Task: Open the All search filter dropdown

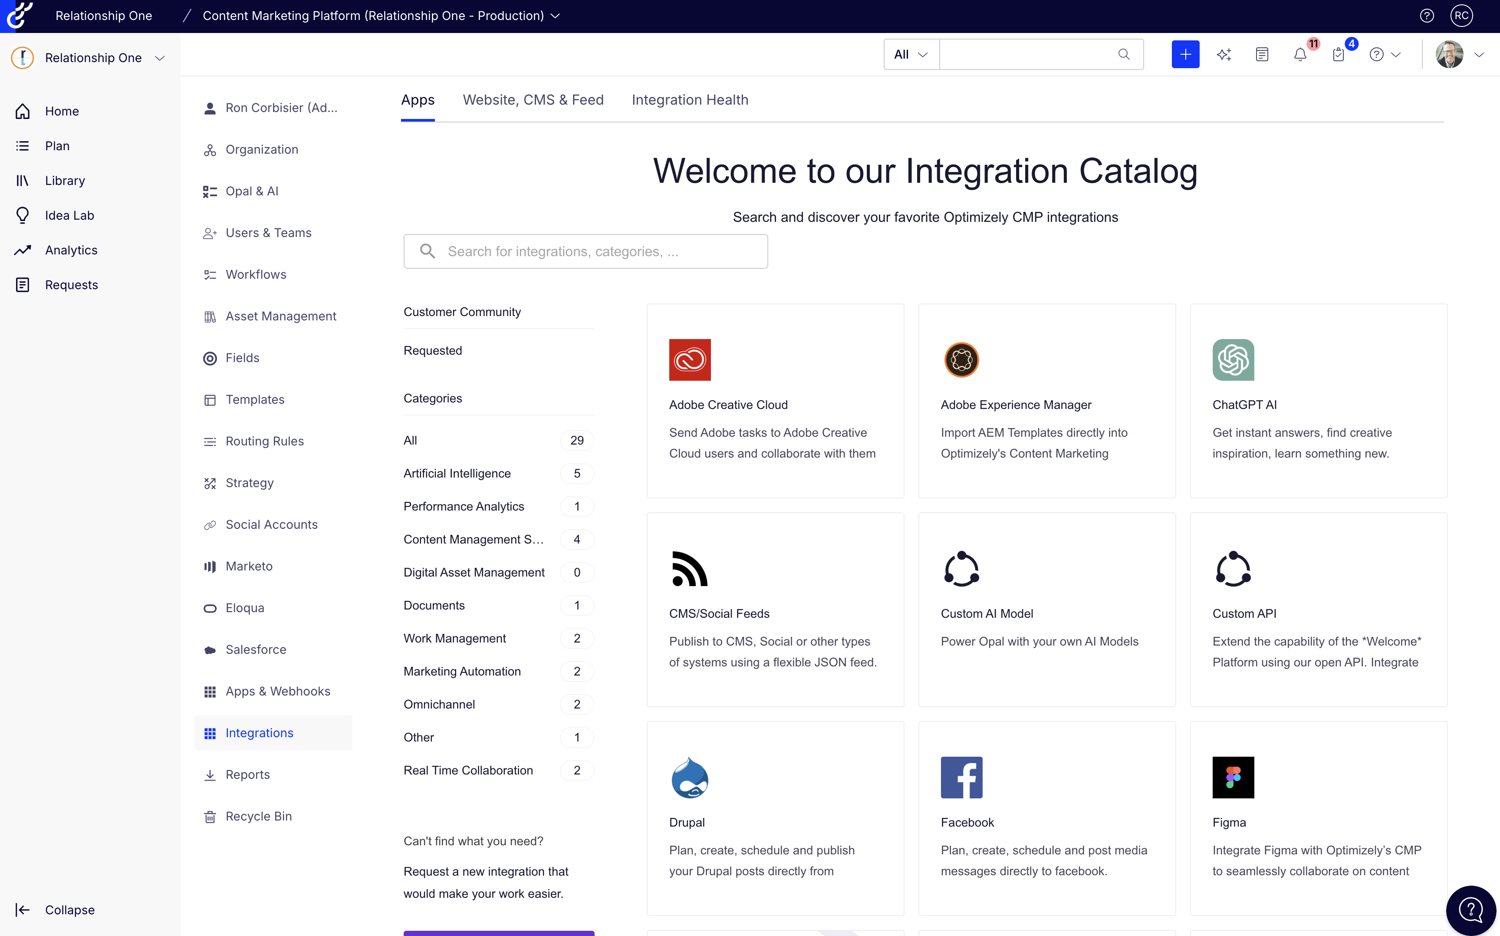Action: (910, 54)
